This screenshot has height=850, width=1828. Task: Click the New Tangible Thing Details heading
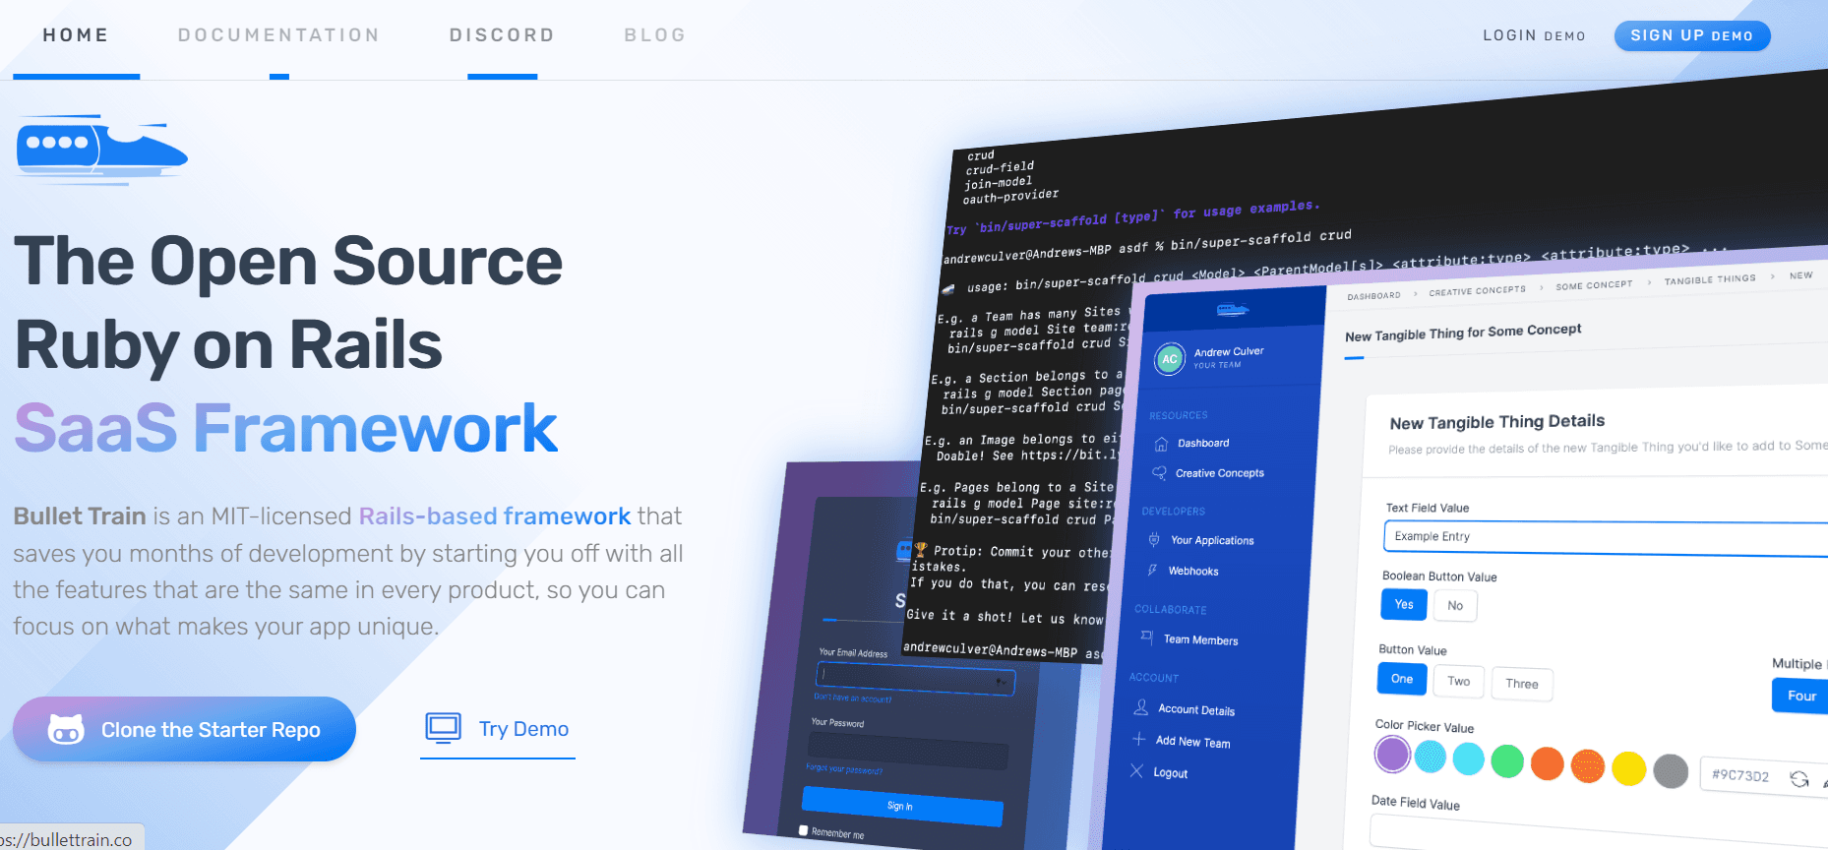[1496, 422]
